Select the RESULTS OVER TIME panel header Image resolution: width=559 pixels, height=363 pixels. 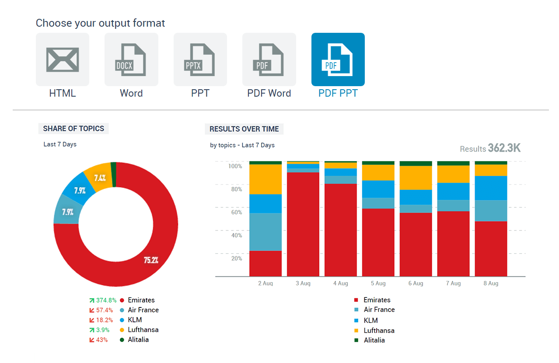click(x=244, y=129)
